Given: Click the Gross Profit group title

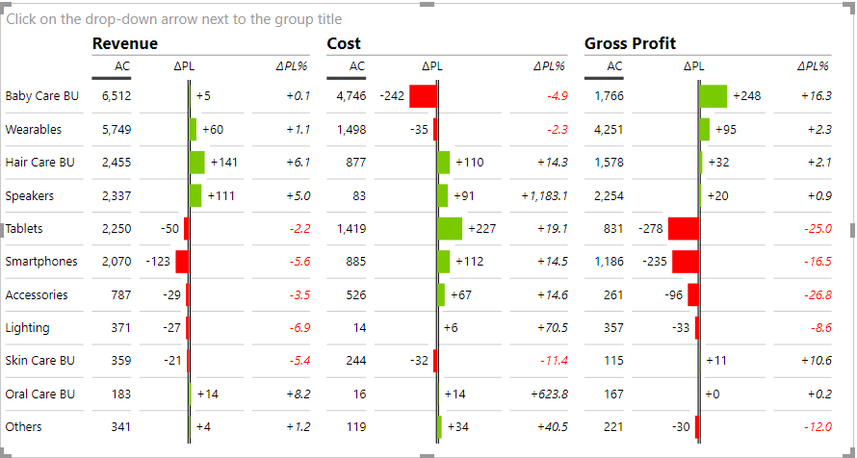Looking at the screenshot, I should tap(630, 43).
